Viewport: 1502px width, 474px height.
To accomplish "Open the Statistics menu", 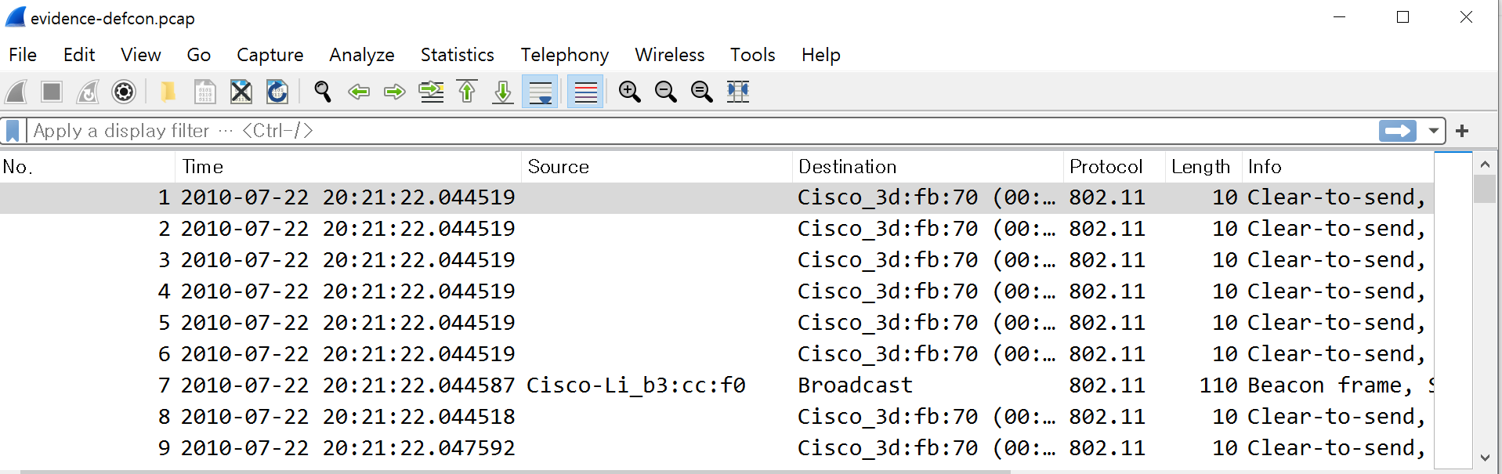I will click(458, 55).
